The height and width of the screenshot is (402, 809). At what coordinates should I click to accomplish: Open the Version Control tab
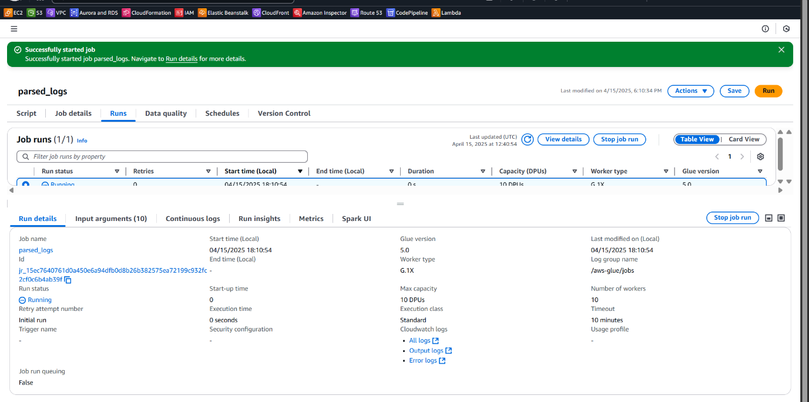pyautogui.click(x=284, y=113)
